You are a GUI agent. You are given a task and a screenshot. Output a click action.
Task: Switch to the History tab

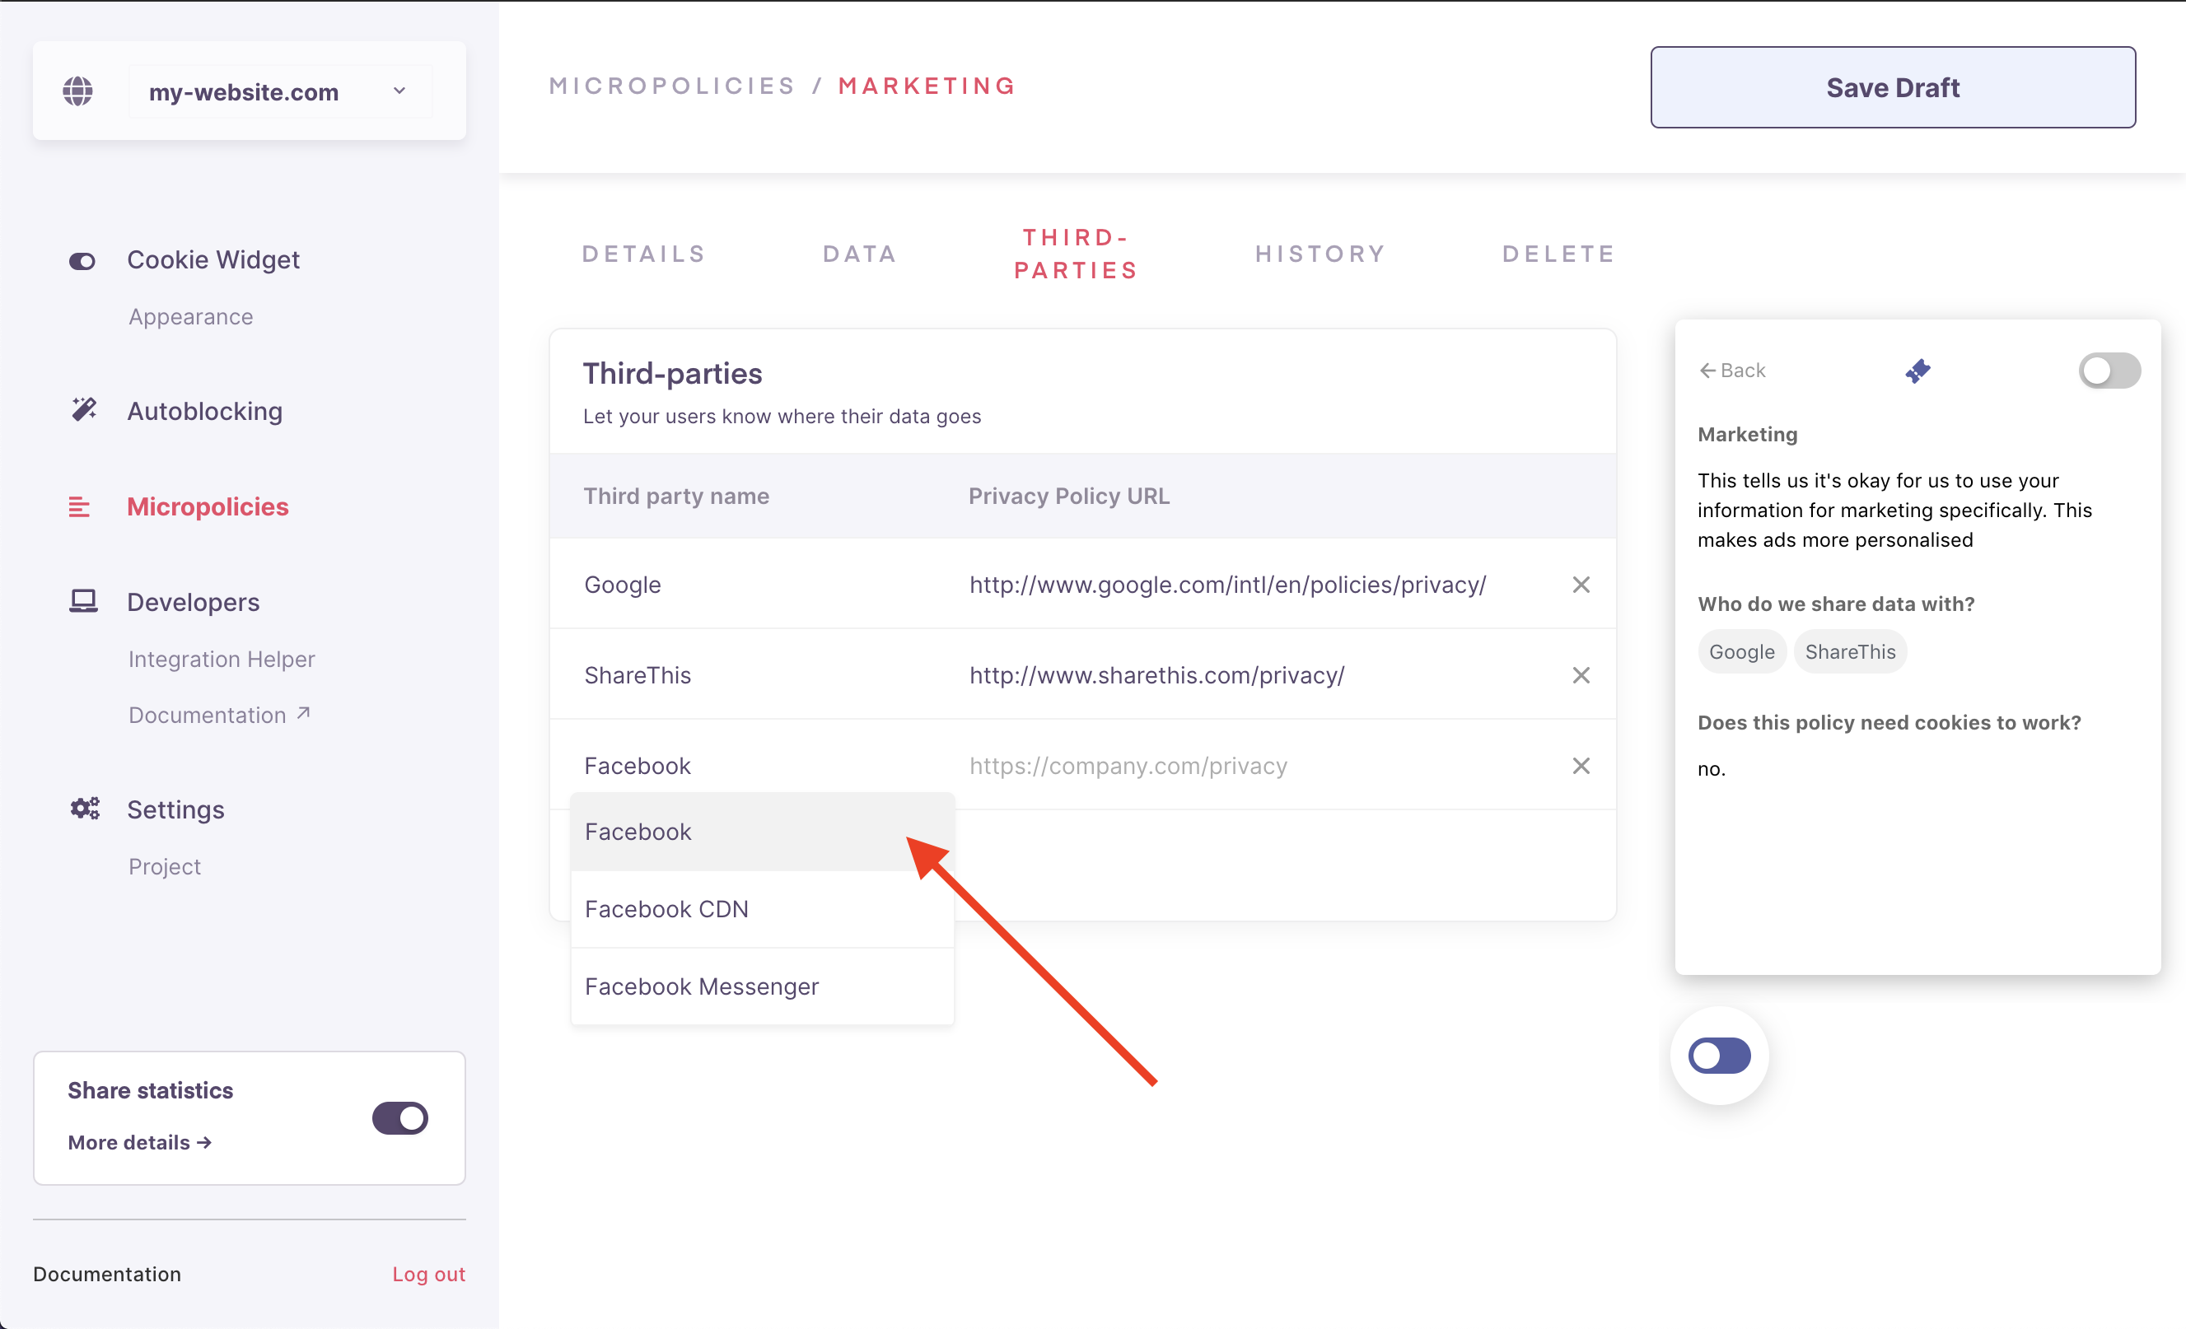(x=1320, y=254)
